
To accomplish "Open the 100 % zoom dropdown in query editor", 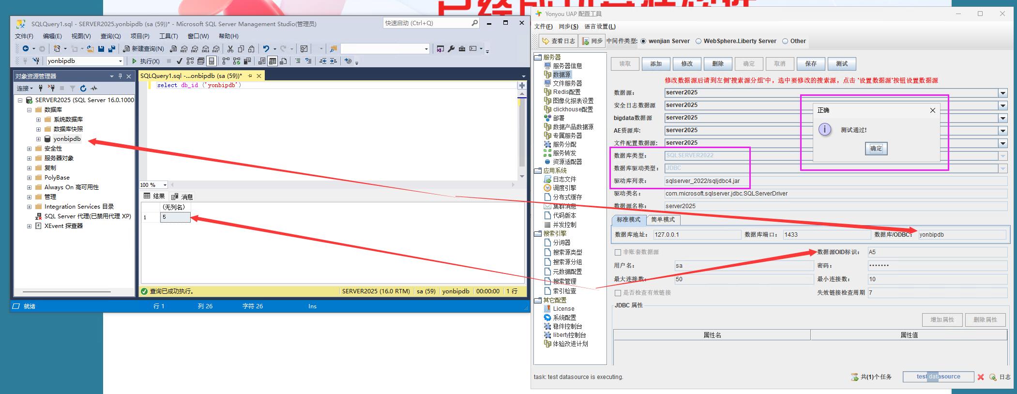I will click(165, 185).
